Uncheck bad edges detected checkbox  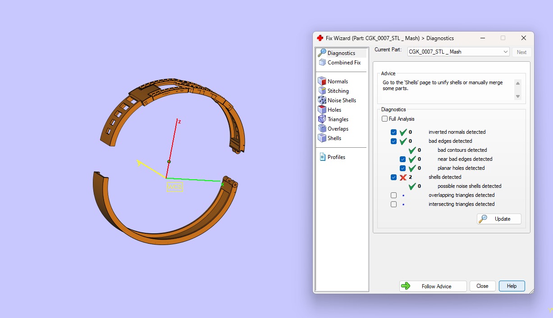pyautogui.click(x=393, y=141)
